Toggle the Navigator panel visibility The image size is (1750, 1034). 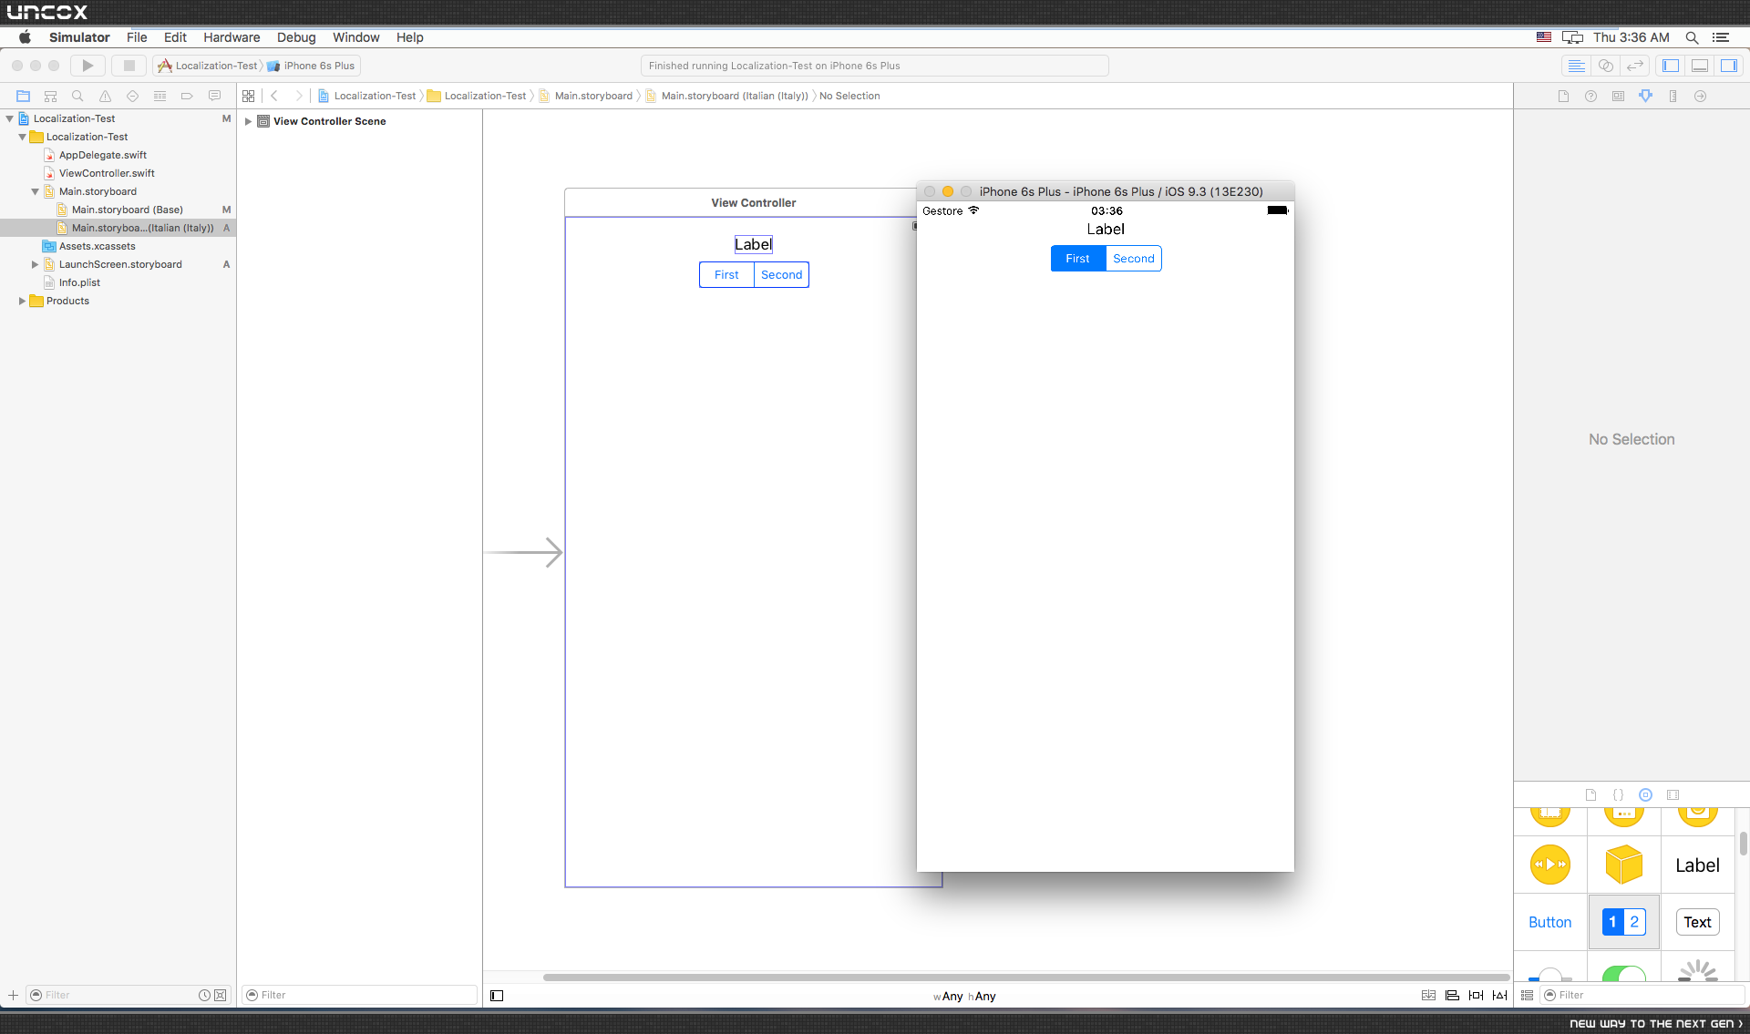click(1671, 66)
